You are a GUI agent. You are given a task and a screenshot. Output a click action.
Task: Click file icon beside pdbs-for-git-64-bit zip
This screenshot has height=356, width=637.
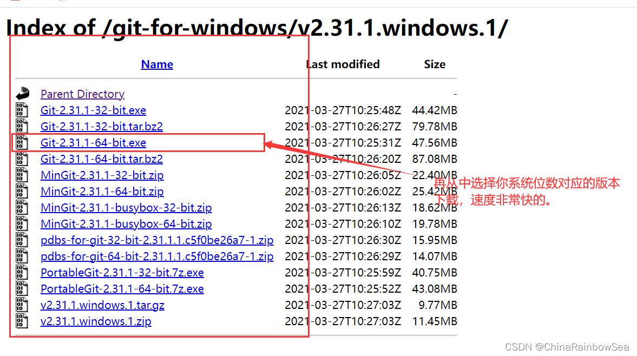tap(22, 256)
